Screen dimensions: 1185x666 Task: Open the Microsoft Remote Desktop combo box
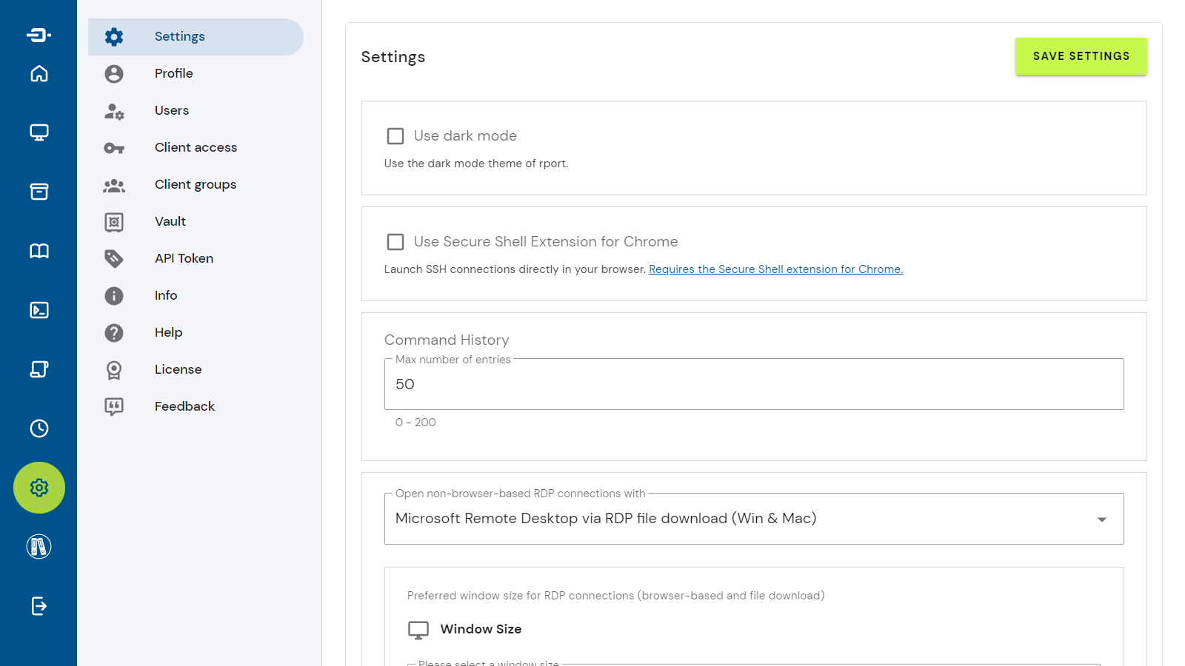point(741,519)
